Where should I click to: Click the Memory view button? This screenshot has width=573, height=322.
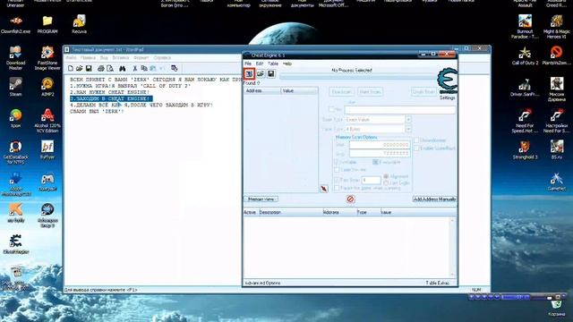pos(261,199)
